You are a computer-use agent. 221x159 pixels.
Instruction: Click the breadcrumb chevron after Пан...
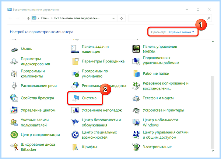point(52,18)
